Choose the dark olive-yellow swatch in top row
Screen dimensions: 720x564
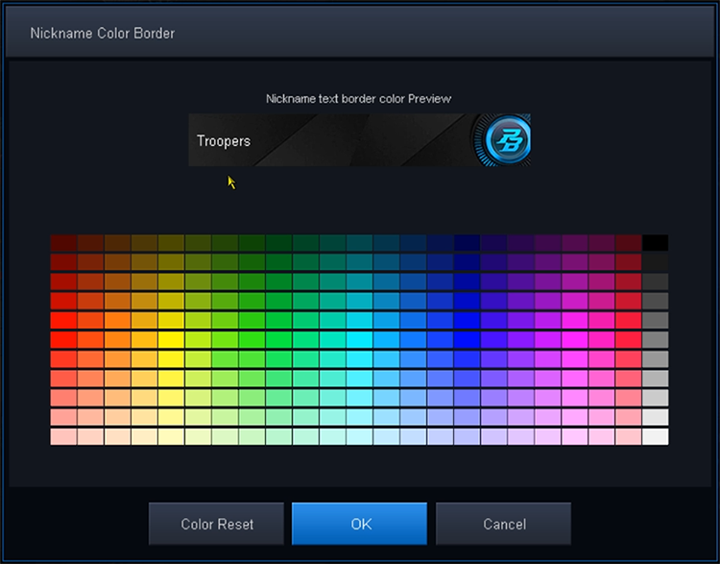point(171,243)
